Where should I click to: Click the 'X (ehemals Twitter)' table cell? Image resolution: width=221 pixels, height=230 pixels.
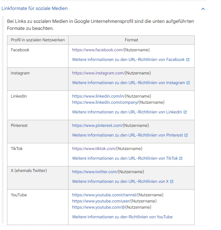click(x=38, y=178)
